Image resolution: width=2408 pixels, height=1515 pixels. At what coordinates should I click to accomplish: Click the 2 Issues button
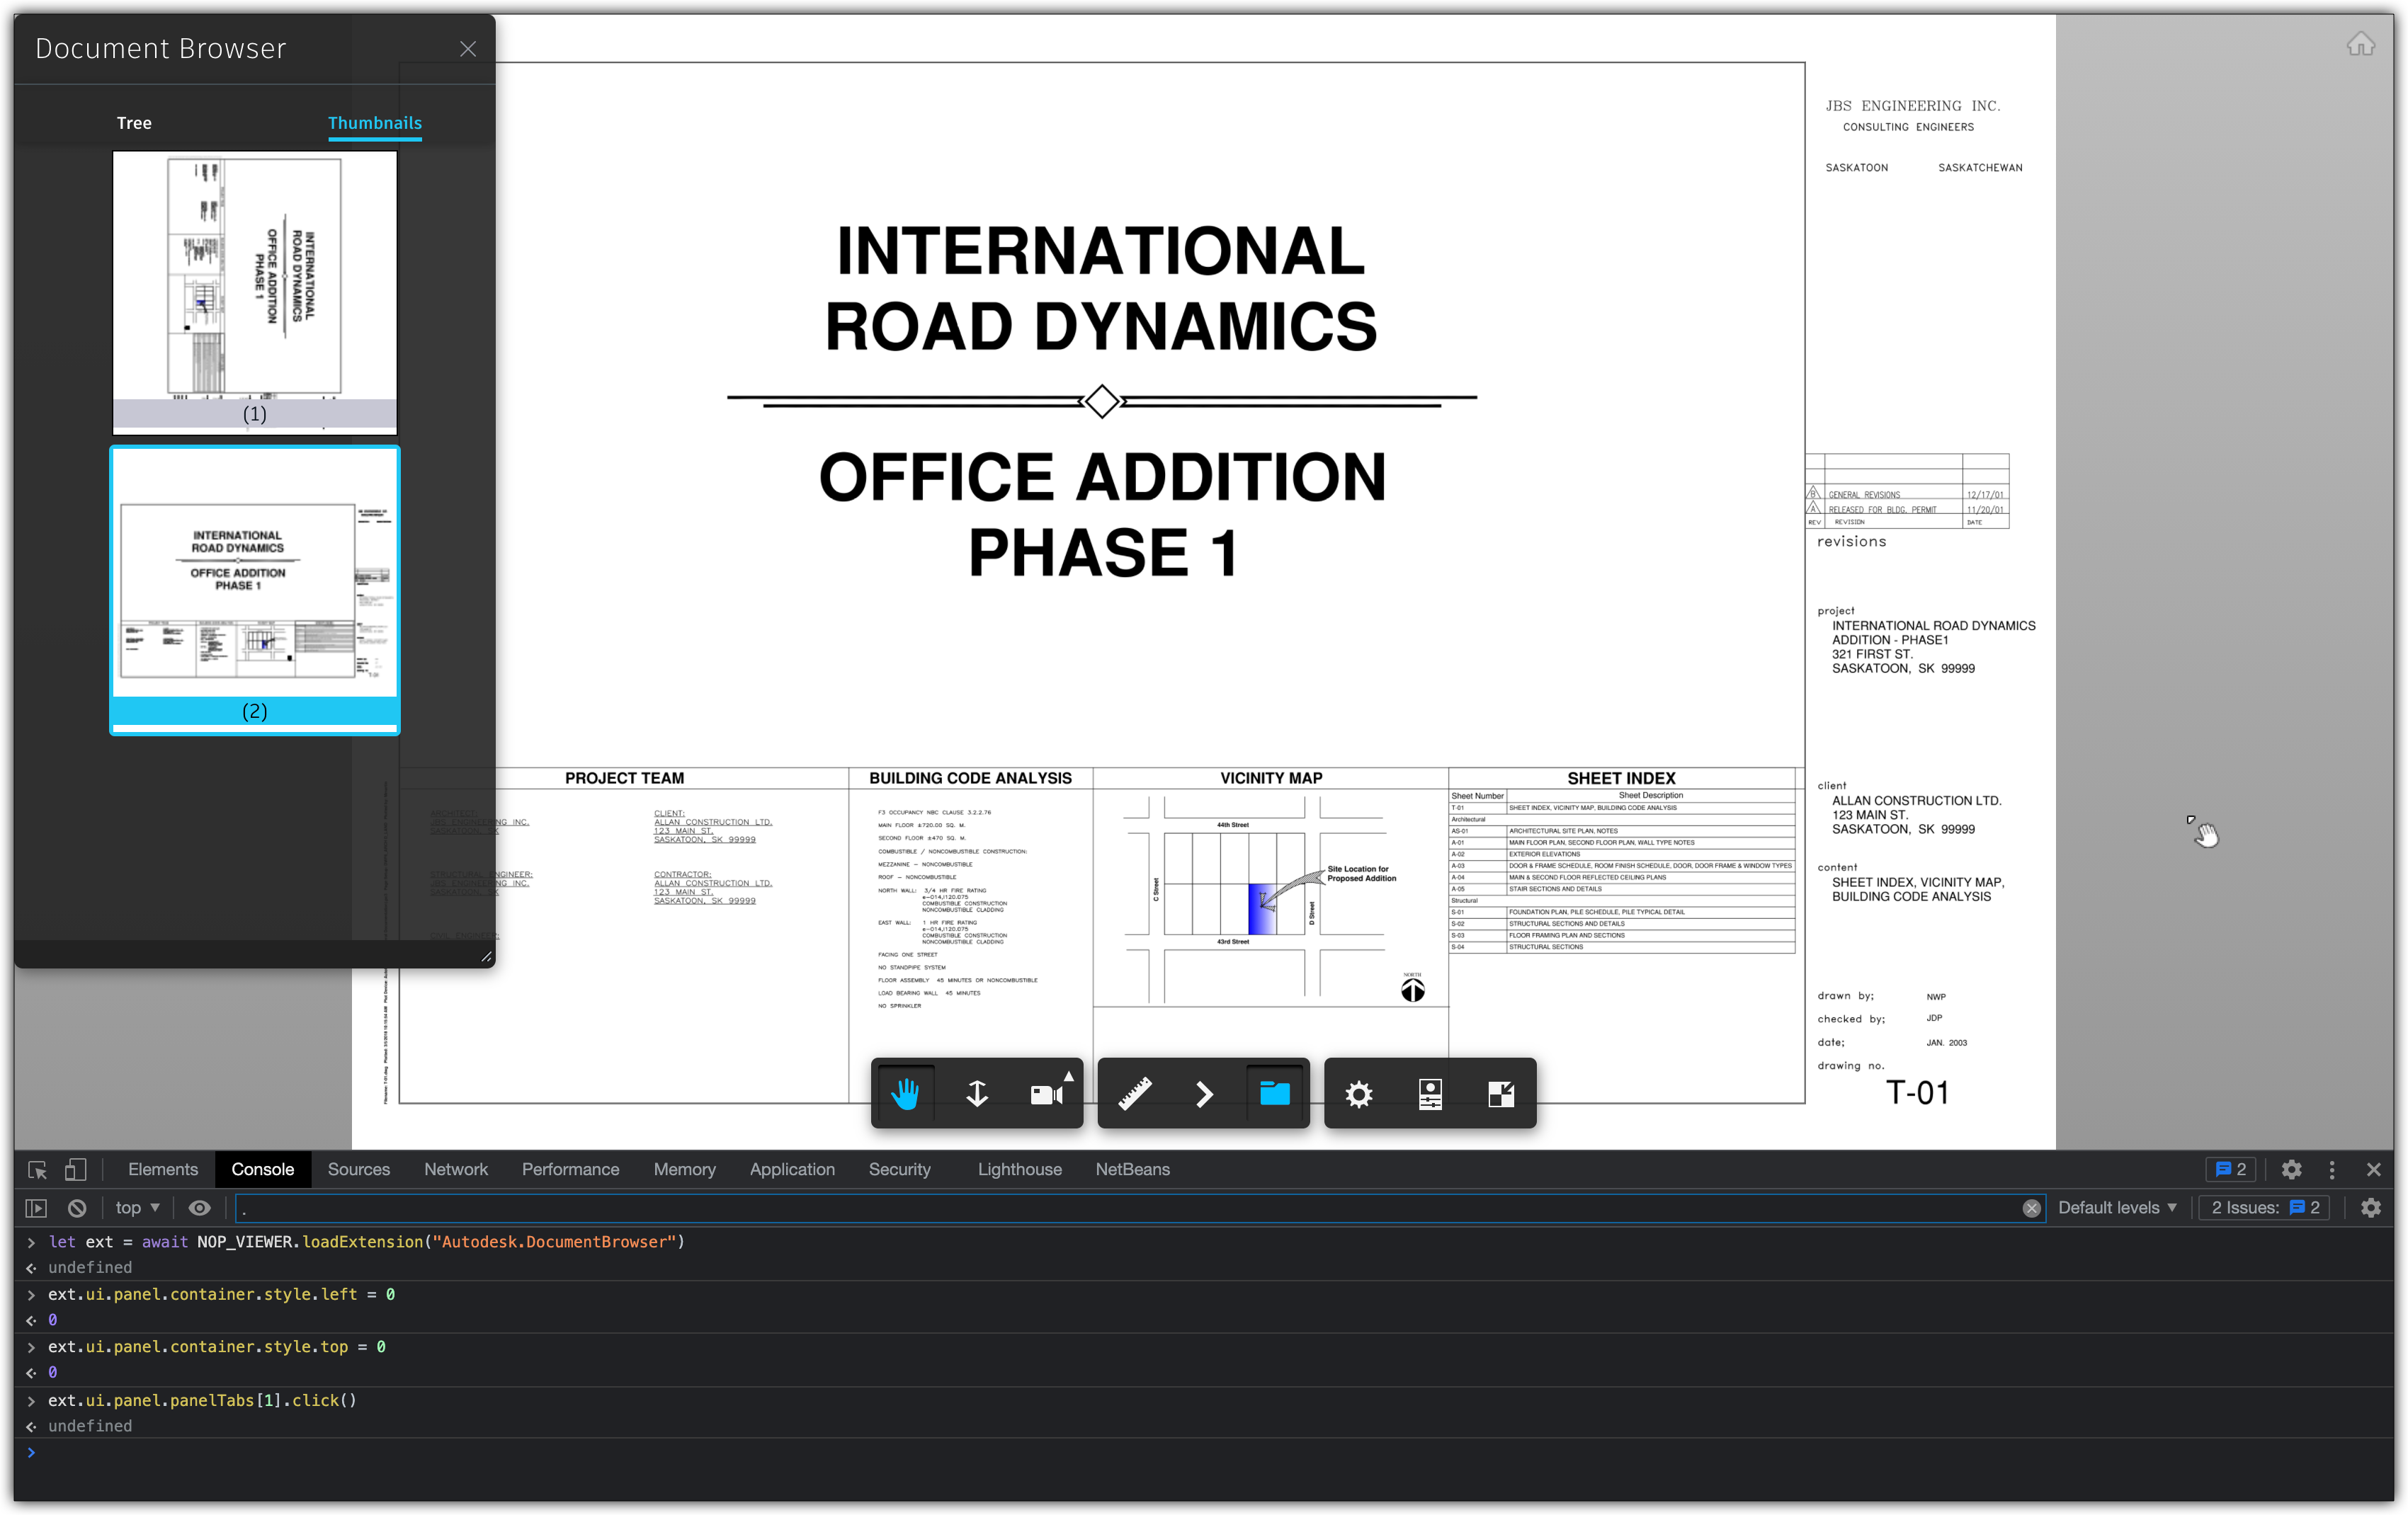tap(2265, 1208)
